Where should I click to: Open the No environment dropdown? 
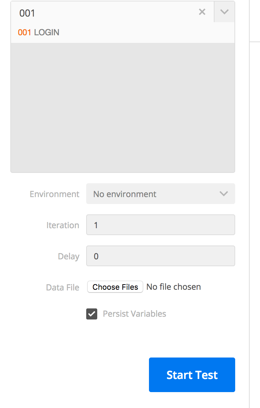coord(160,194)
